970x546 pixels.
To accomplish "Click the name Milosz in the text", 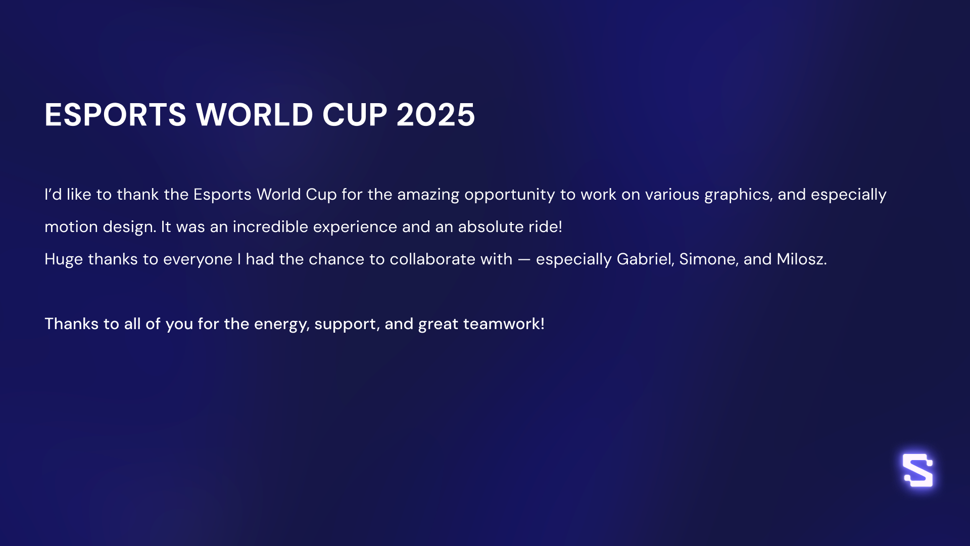I will coord(801,259).
